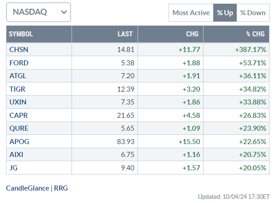276x203 pixels.
Task: Select the change value +15.50
Action: (189, 141)
